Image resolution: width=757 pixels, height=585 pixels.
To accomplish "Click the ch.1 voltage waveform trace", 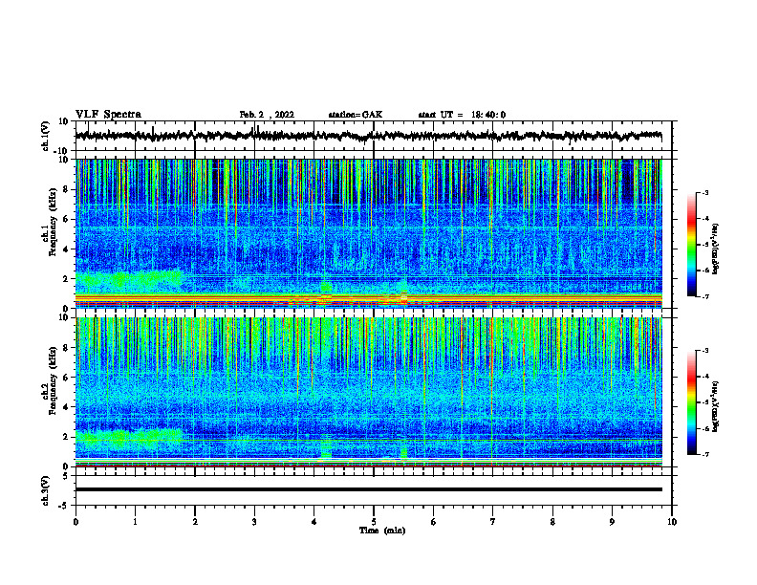I will click(368, 136).
